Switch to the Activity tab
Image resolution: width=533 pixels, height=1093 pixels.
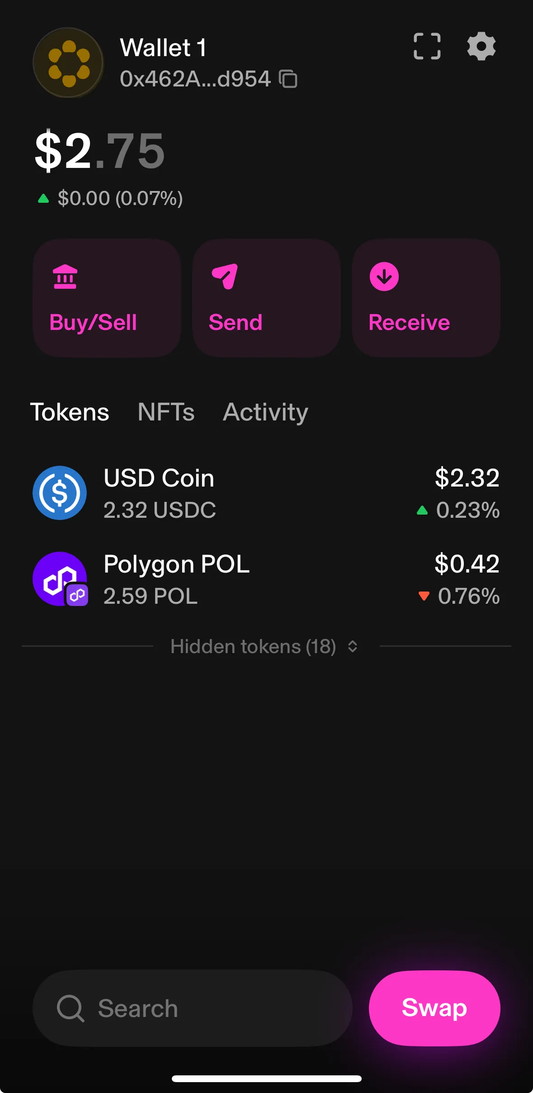[265, 412]
